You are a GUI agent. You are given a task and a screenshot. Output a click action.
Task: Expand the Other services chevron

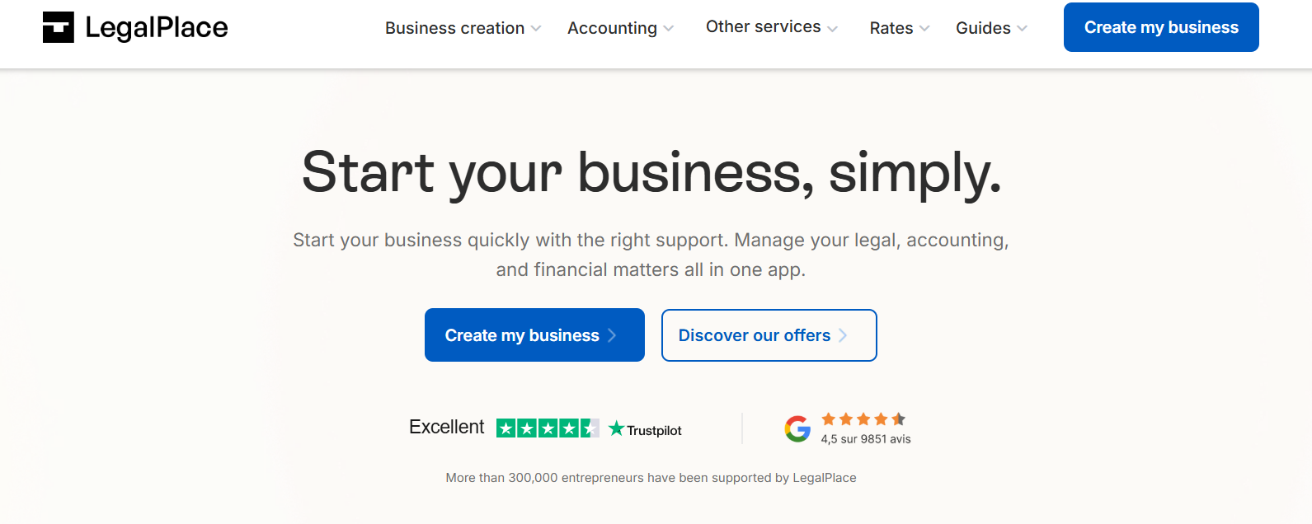832,29
